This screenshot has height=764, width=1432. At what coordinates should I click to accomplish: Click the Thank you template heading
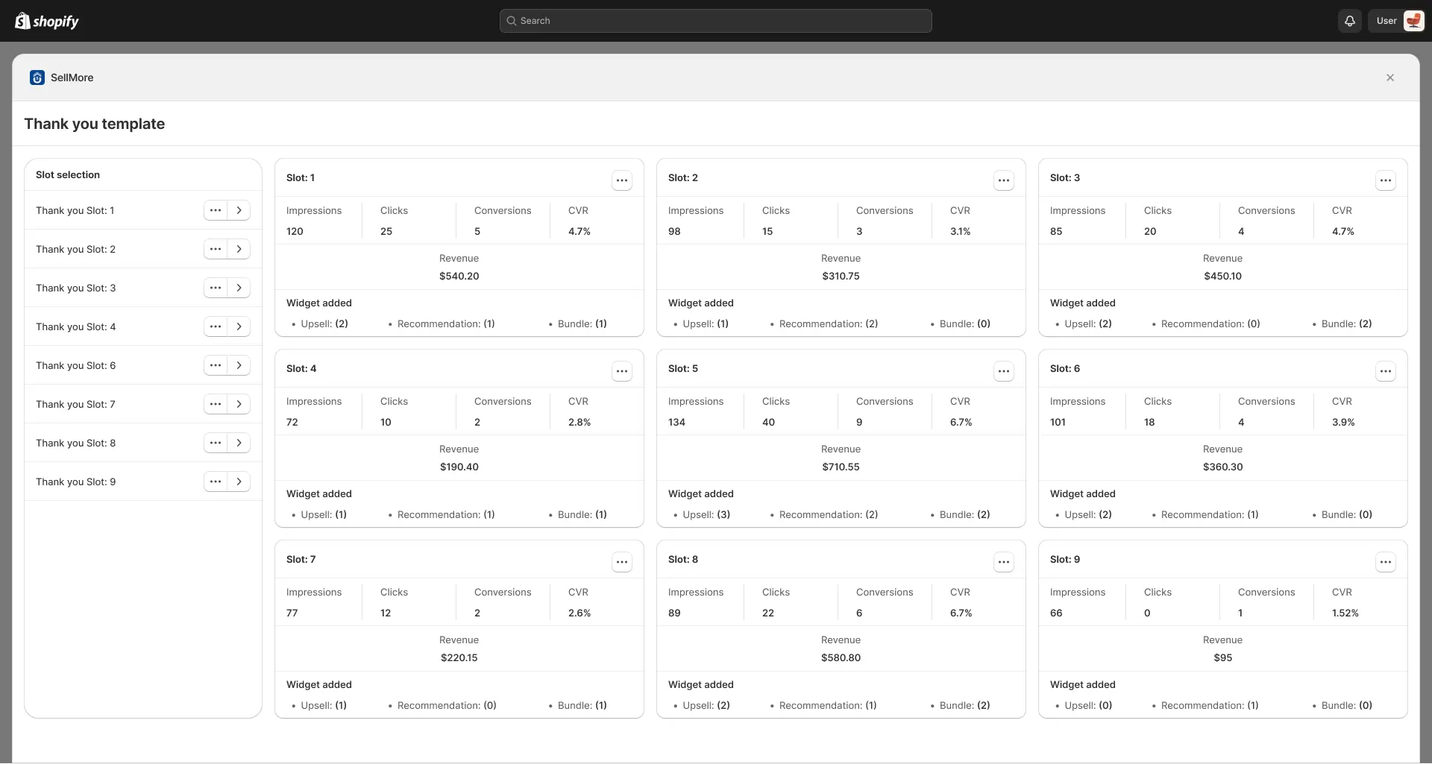pyautogui.click(x=95, y=124)
